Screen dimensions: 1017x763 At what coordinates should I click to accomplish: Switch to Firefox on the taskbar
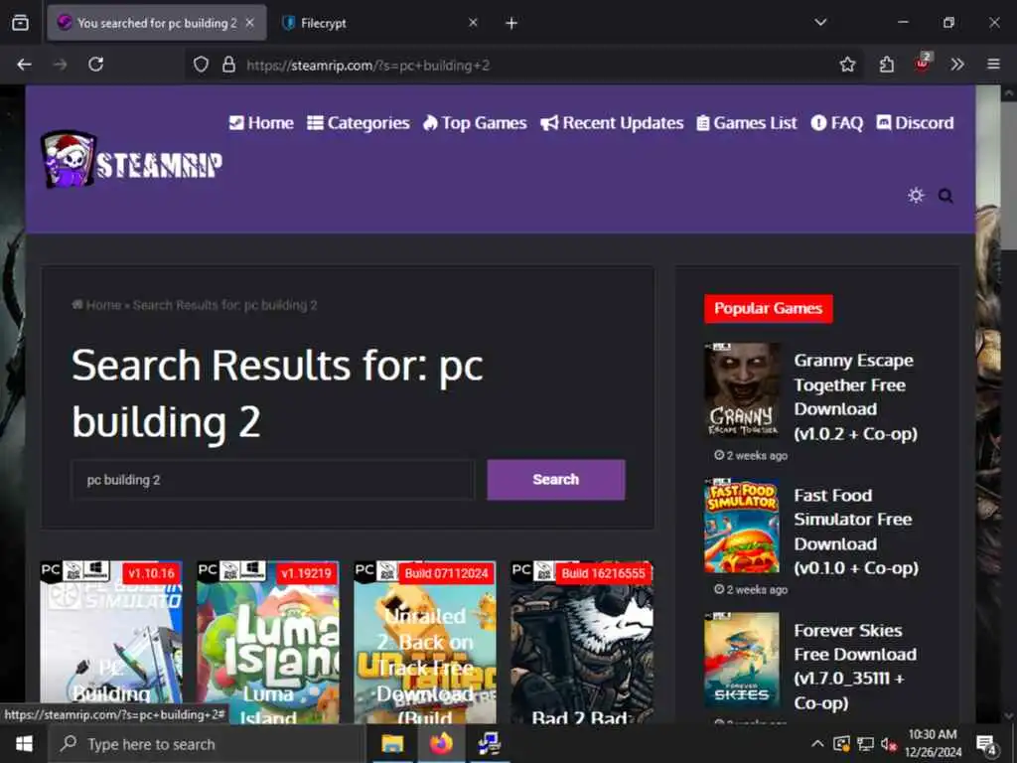441,744
